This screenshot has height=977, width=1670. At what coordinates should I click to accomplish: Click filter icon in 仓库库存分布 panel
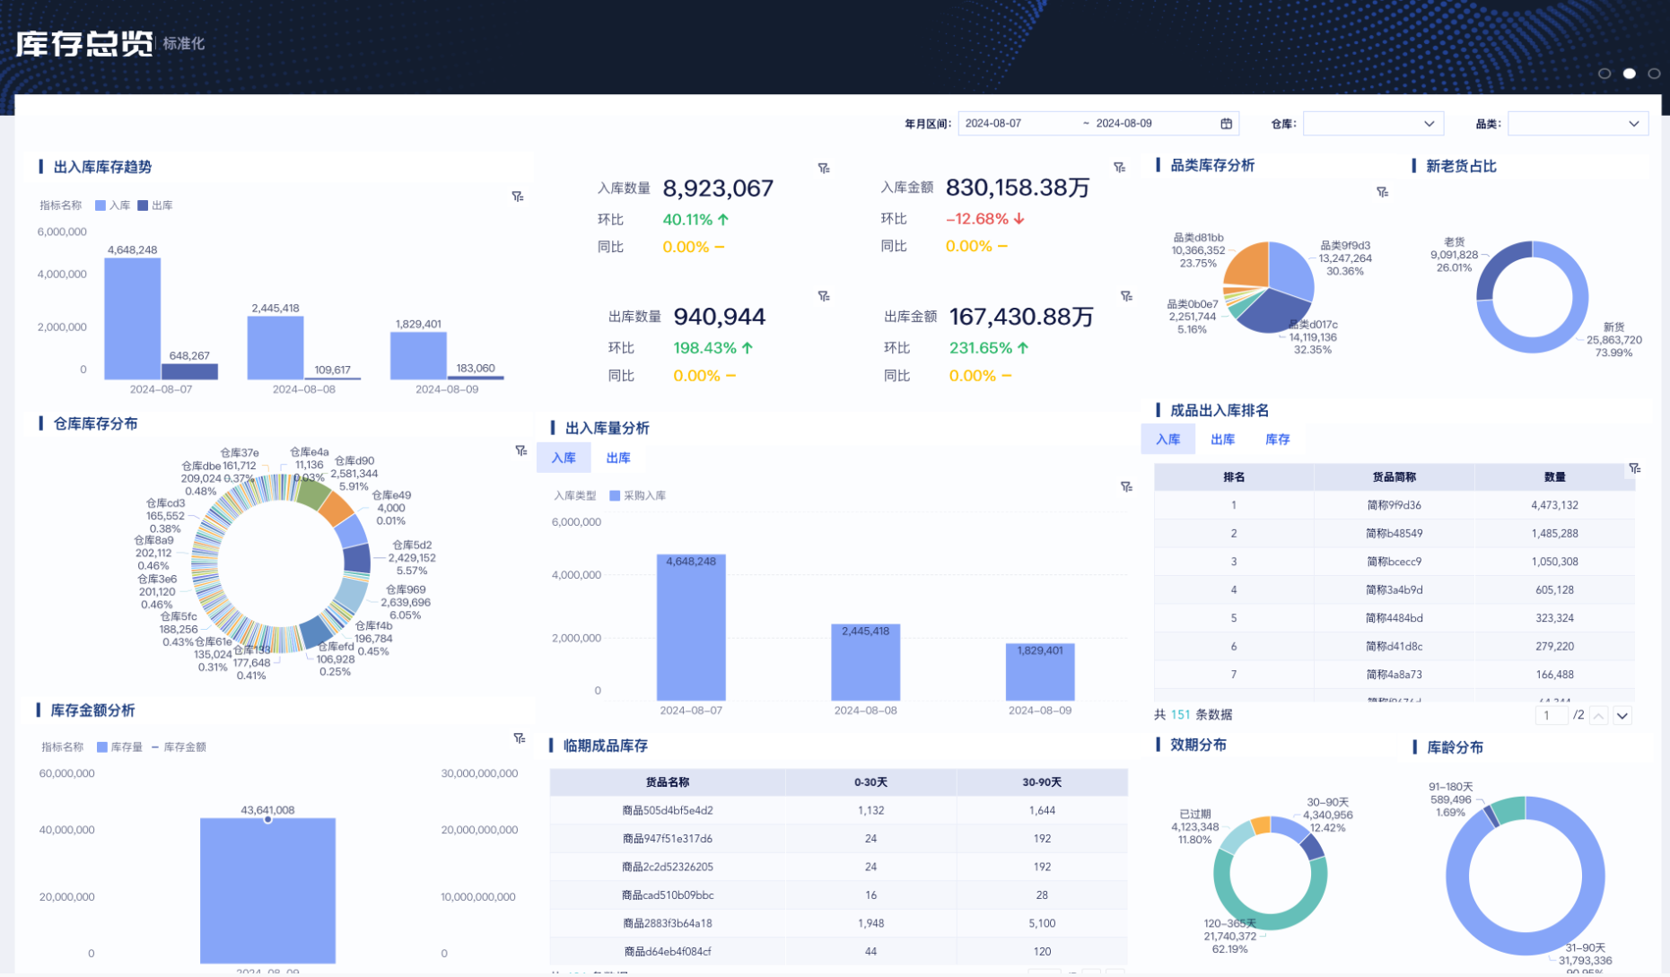tap(520, 450)
